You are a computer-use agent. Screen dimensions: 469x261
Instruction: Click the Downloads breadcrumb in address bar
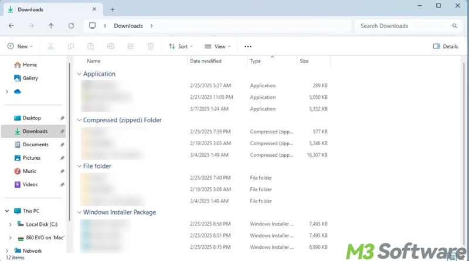[128, 26]
